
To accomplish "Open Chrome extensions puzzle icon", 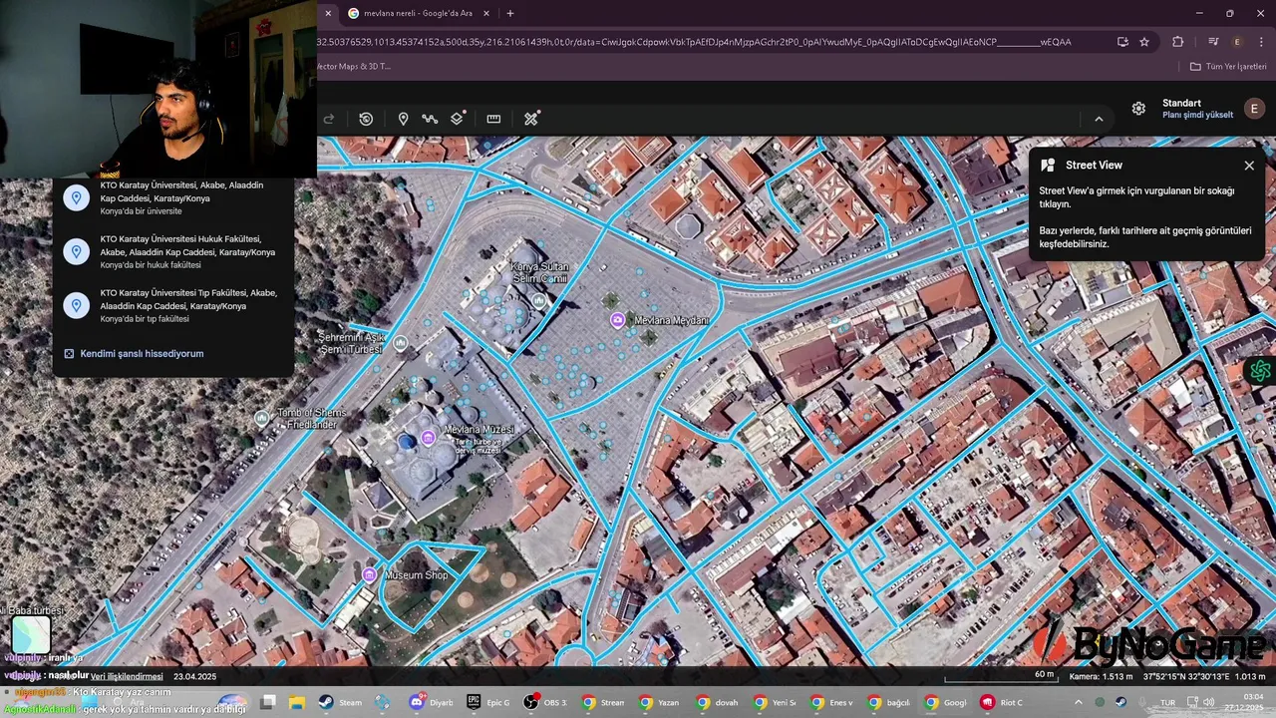I will click(x=1178, y=42).
